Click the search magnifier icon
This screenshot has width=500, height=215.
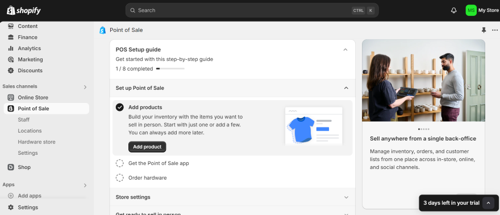click(x=132, y=11)
